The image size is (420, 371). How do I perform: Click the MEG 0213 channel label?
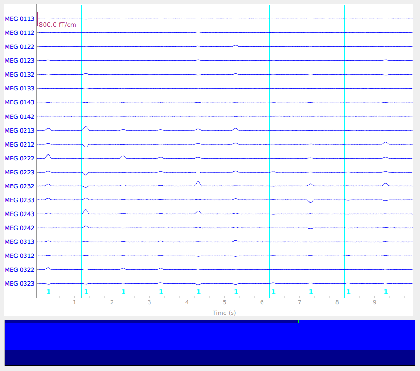19,130
